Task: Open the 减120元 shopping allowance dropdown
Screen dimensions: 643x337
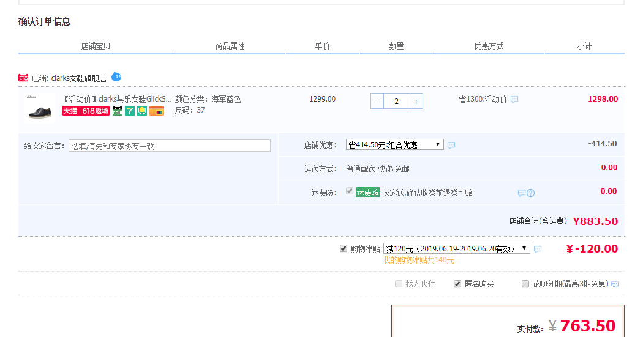Action: click(456, 248)
